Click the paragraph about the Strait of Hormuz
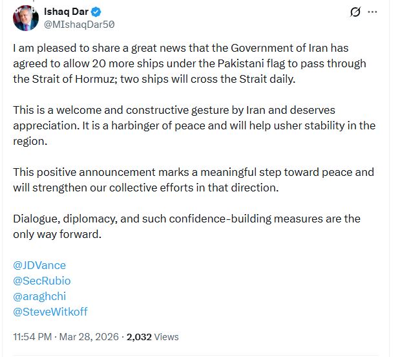This screenshot has height=357, width=400. [194, 63]
